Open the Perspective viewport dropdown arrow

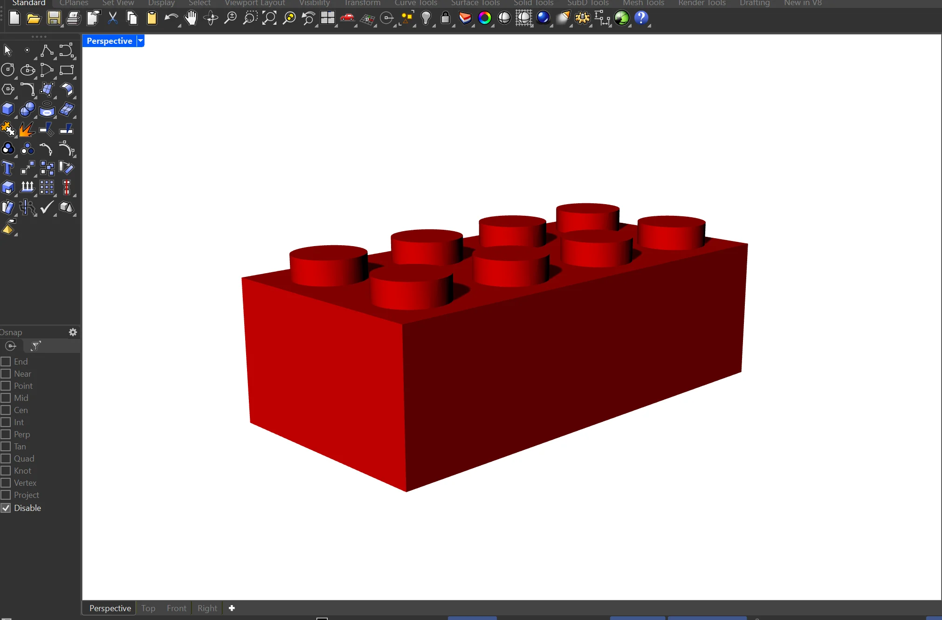click(x=140, y=41)
